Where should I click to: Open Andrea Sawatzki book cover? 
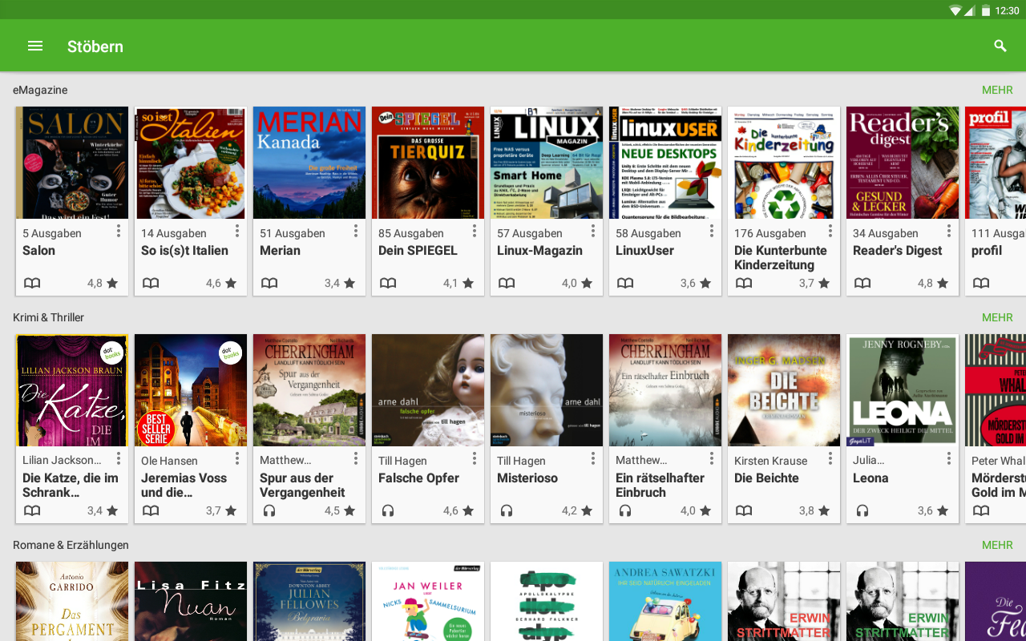click(665, 601)
